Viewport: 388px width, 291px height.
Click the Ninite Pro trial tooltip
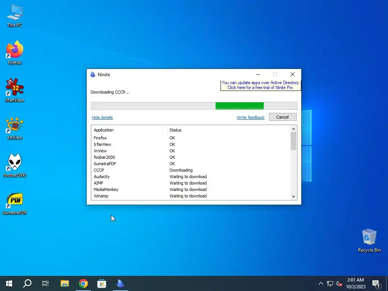261,85
